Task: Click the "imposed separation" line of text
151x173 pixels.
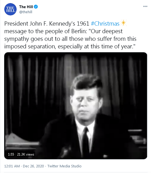Action: tap(30, 46)
